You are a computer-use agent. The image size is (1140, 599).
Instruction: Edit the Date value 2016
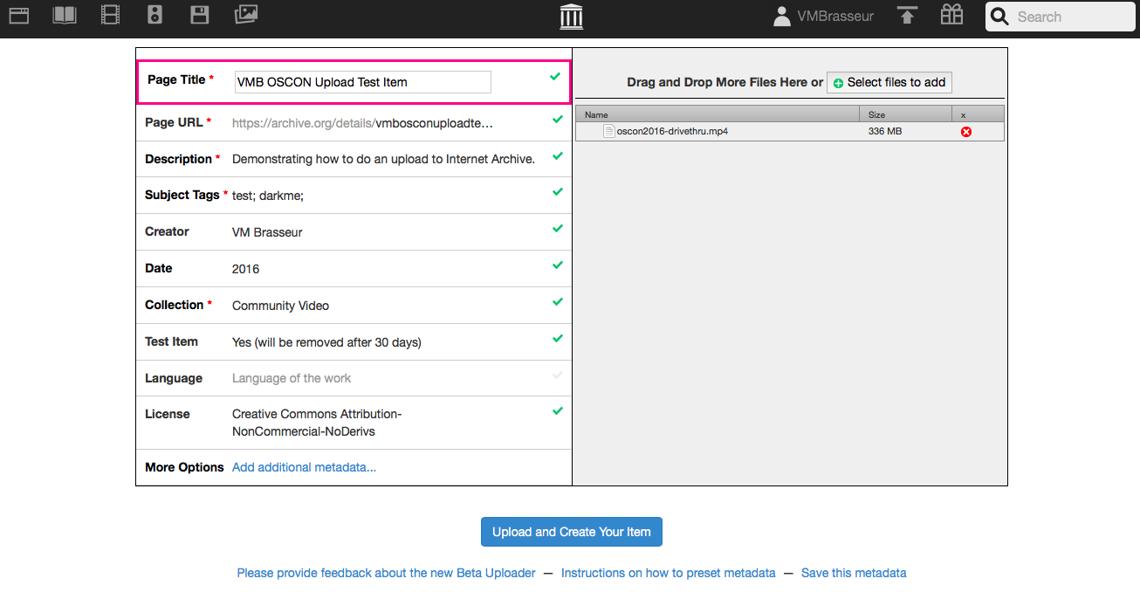click(246, 269)
